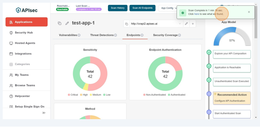Viewport: 260px width, 129px height.
Task: Click info icon next to Endpoints
Action: 142,35
